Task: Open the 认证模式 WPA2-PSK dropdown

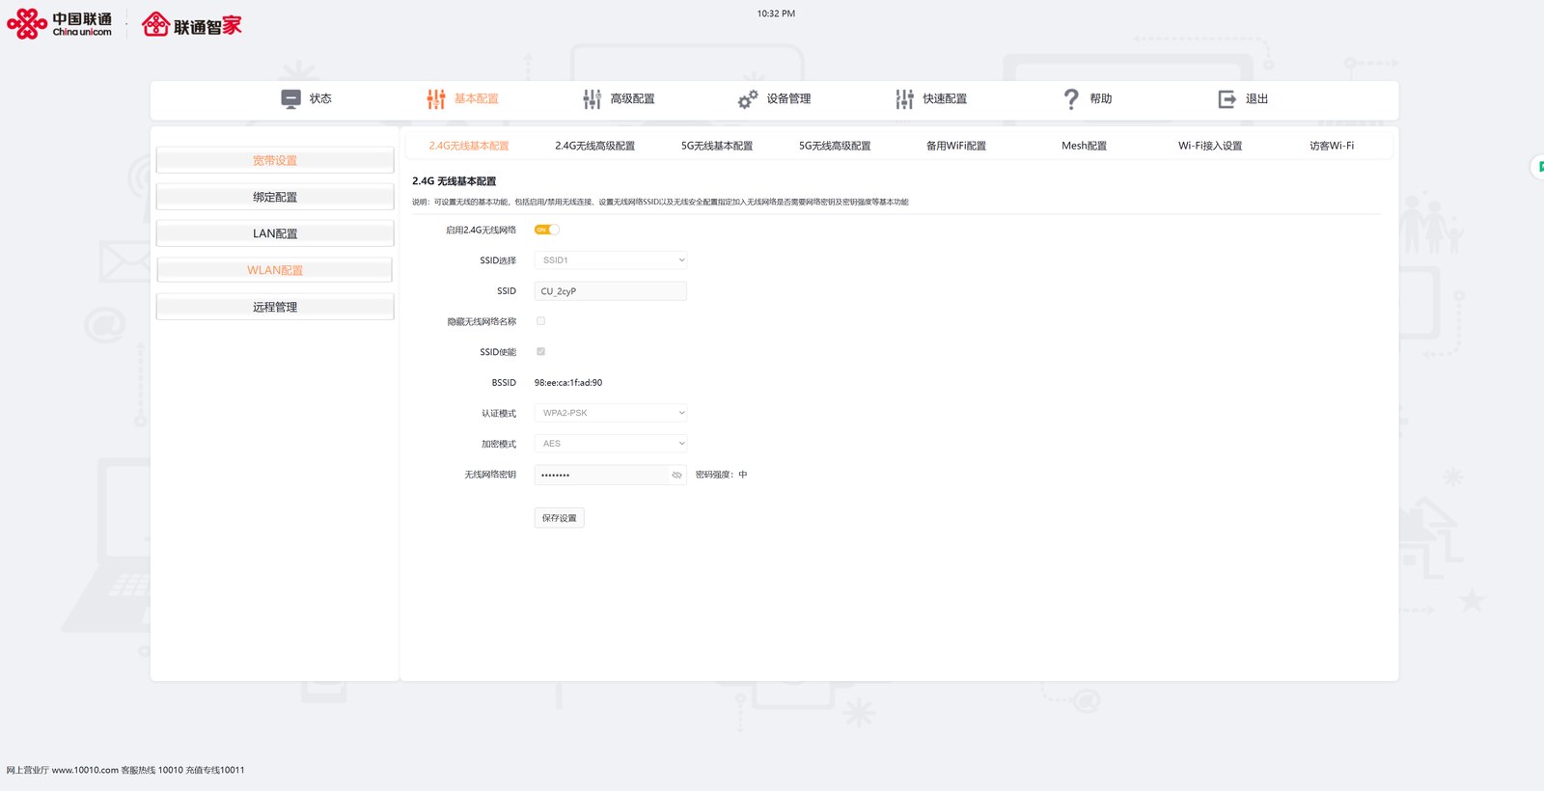Action: coord(611,413)
